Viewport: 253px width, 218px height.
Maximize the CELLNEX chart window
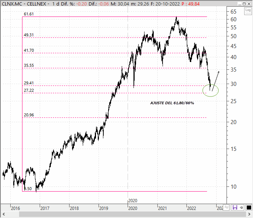[x=244, y=4]
